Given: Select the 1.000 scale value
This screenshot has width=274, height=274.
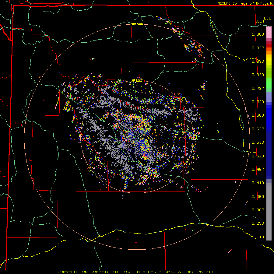Looking at the screenshot, I should pos(258,34).
